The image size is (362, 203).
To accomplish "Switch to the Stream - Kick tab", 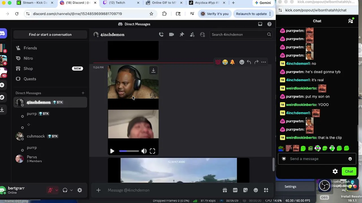I will point(35,3).
